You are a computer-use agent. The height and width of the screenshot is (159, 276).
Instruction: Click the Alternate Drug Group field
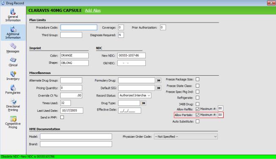71,80
